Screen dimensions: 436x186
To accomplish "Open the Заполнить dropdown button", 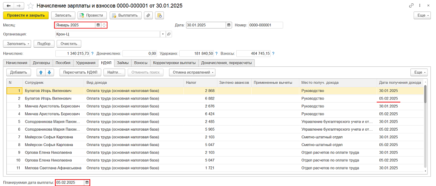I will click(17, 44).
